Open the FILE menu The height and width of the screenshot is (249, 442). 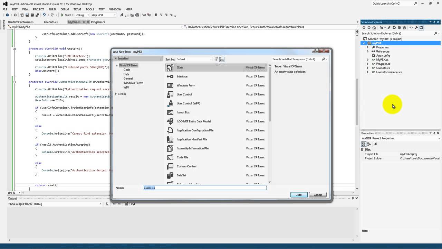[x=5, y=9]
